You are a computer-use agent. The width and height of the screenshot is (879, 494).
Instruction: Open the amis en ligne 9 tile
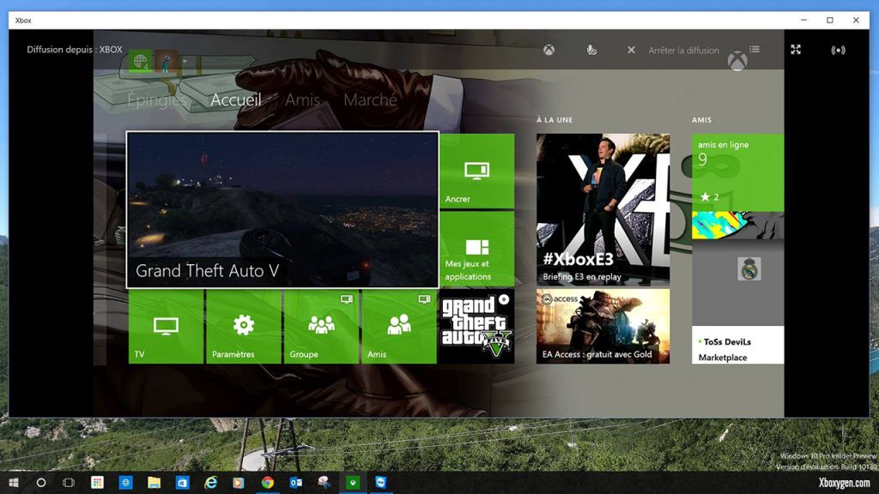(x=737, y=172)
